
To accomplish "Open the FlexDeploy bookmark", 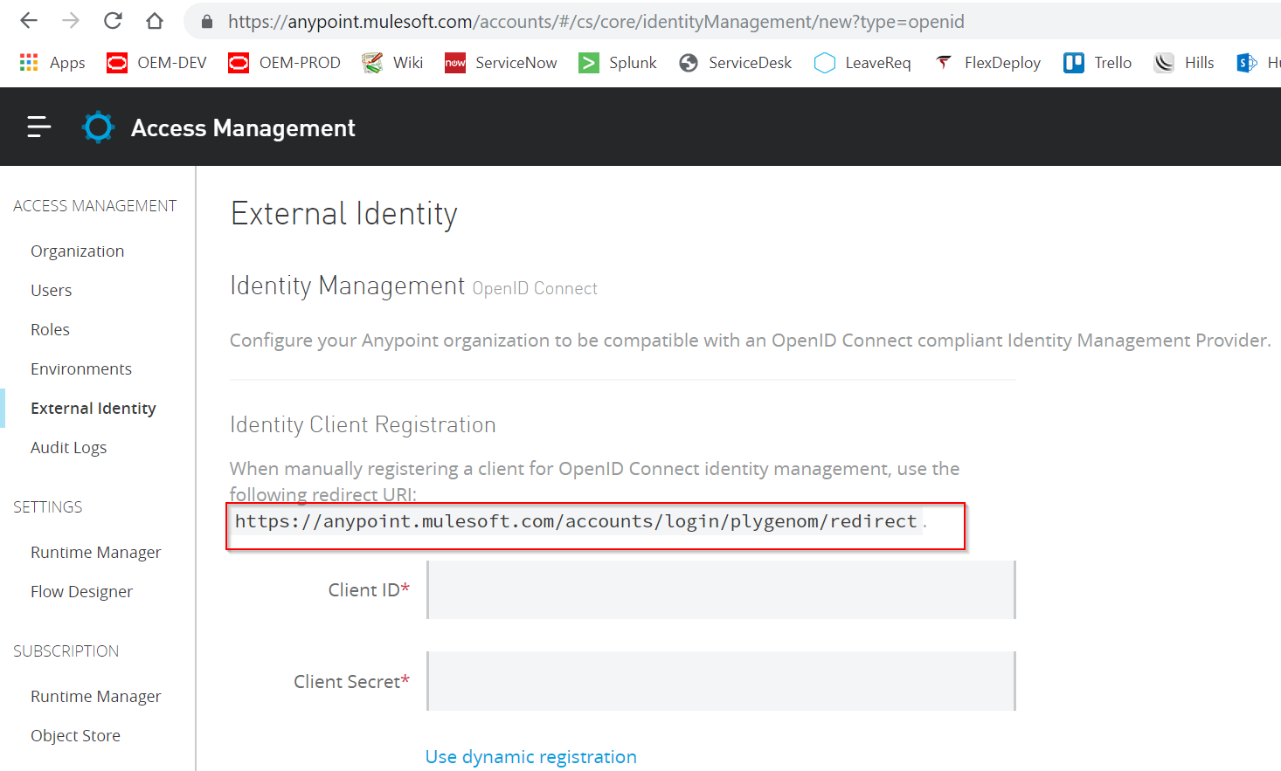I will pos(987,63).
